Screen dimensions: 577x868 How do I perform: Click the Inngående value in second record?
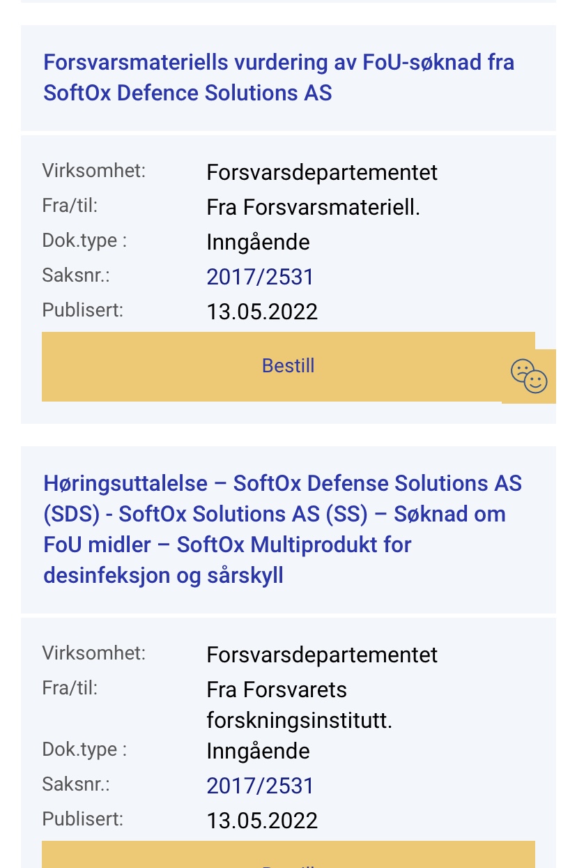258,751
